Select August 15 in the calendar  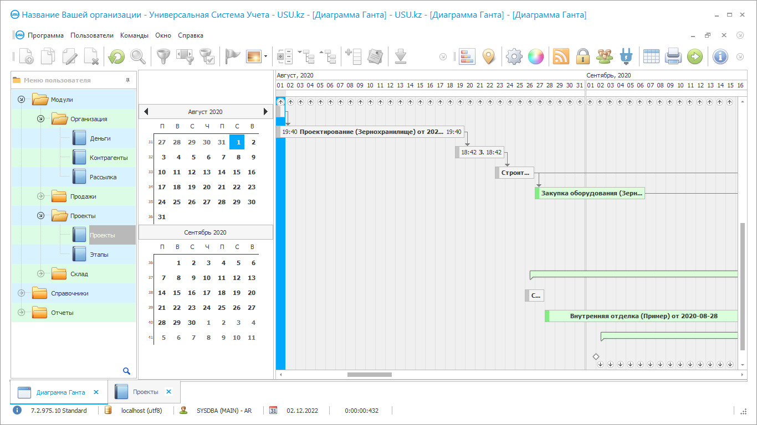(237, 172)
